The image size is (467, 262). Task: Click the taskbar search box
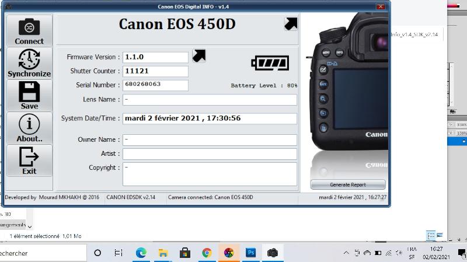[x=43, y=253]
